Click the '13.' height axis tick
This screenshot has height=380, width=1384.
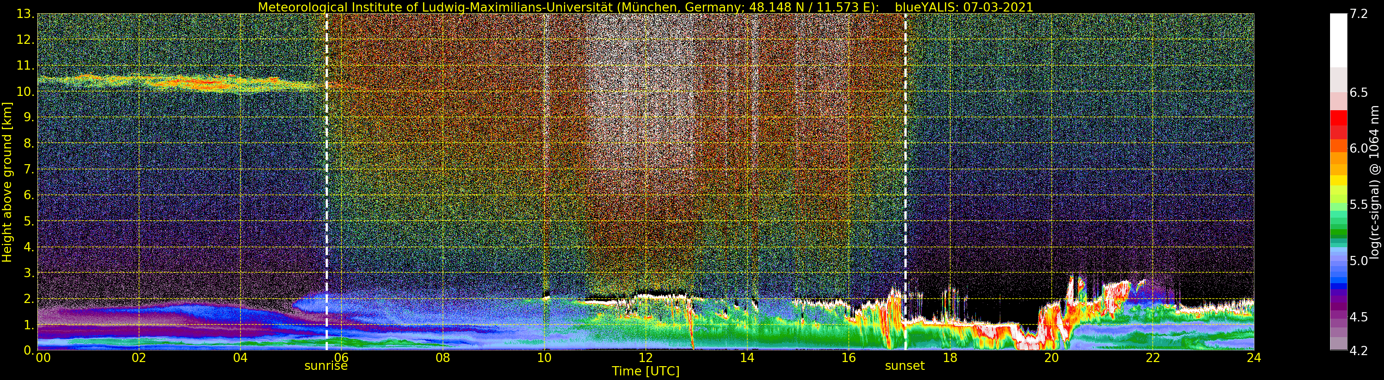[25, 14]
